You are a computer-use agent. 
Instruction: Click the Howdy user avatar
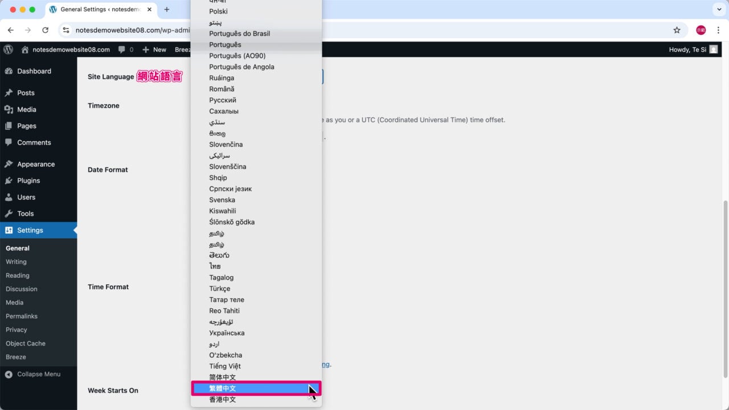[714, 50]
